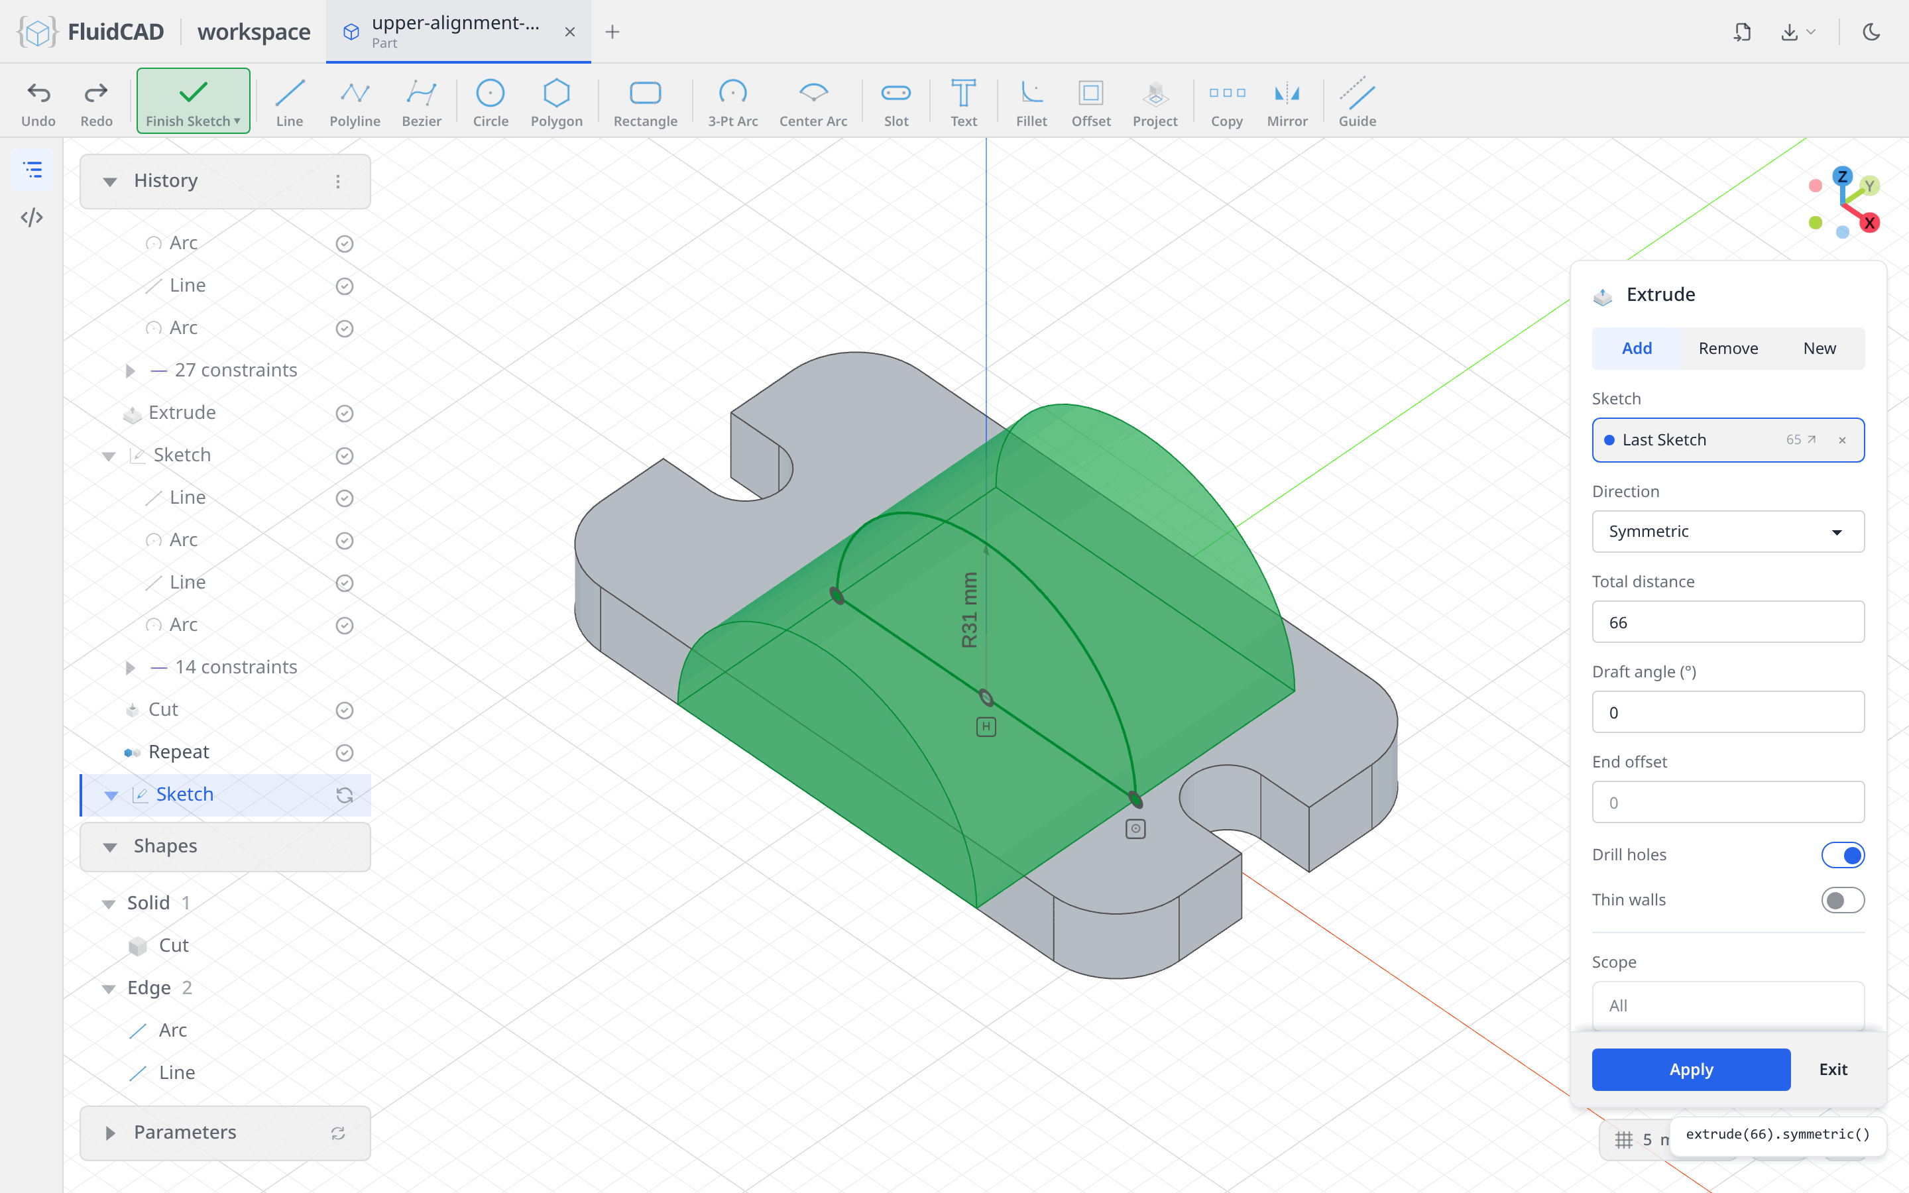Click the Redo button
The height and width of the screenshot is (1193, 1909).
[x=96, y=103]
